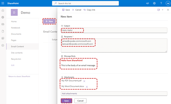
Task: Click the Cancel button at bottom
Action: [80, 101]
